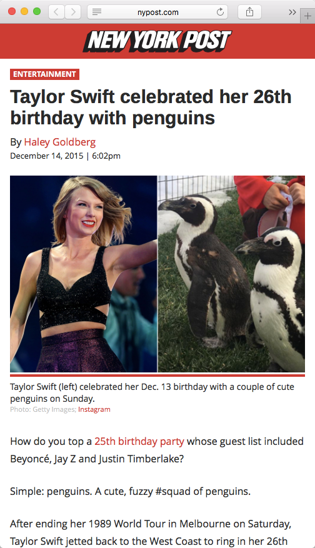315x548 pixels.
Task: Click the nypost.com address field
Action: click(157, 12)
